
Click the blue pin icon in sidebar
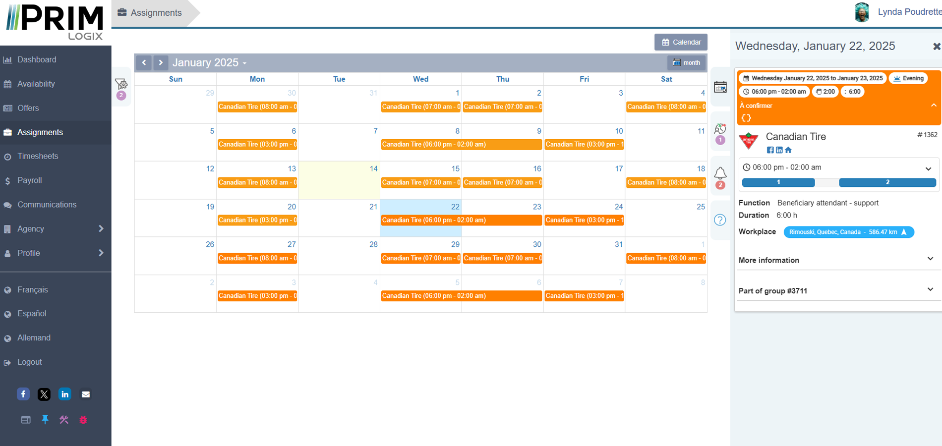(45, 420)
